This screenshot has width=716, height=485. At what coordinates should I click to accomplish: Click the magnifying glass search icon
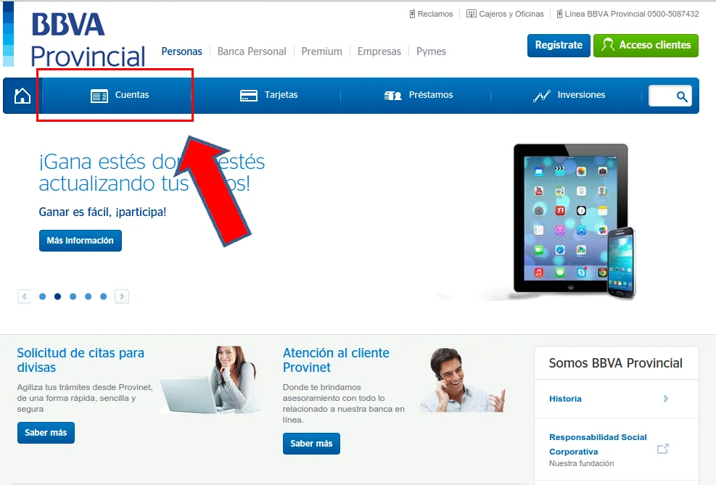[x=682, y=96]
